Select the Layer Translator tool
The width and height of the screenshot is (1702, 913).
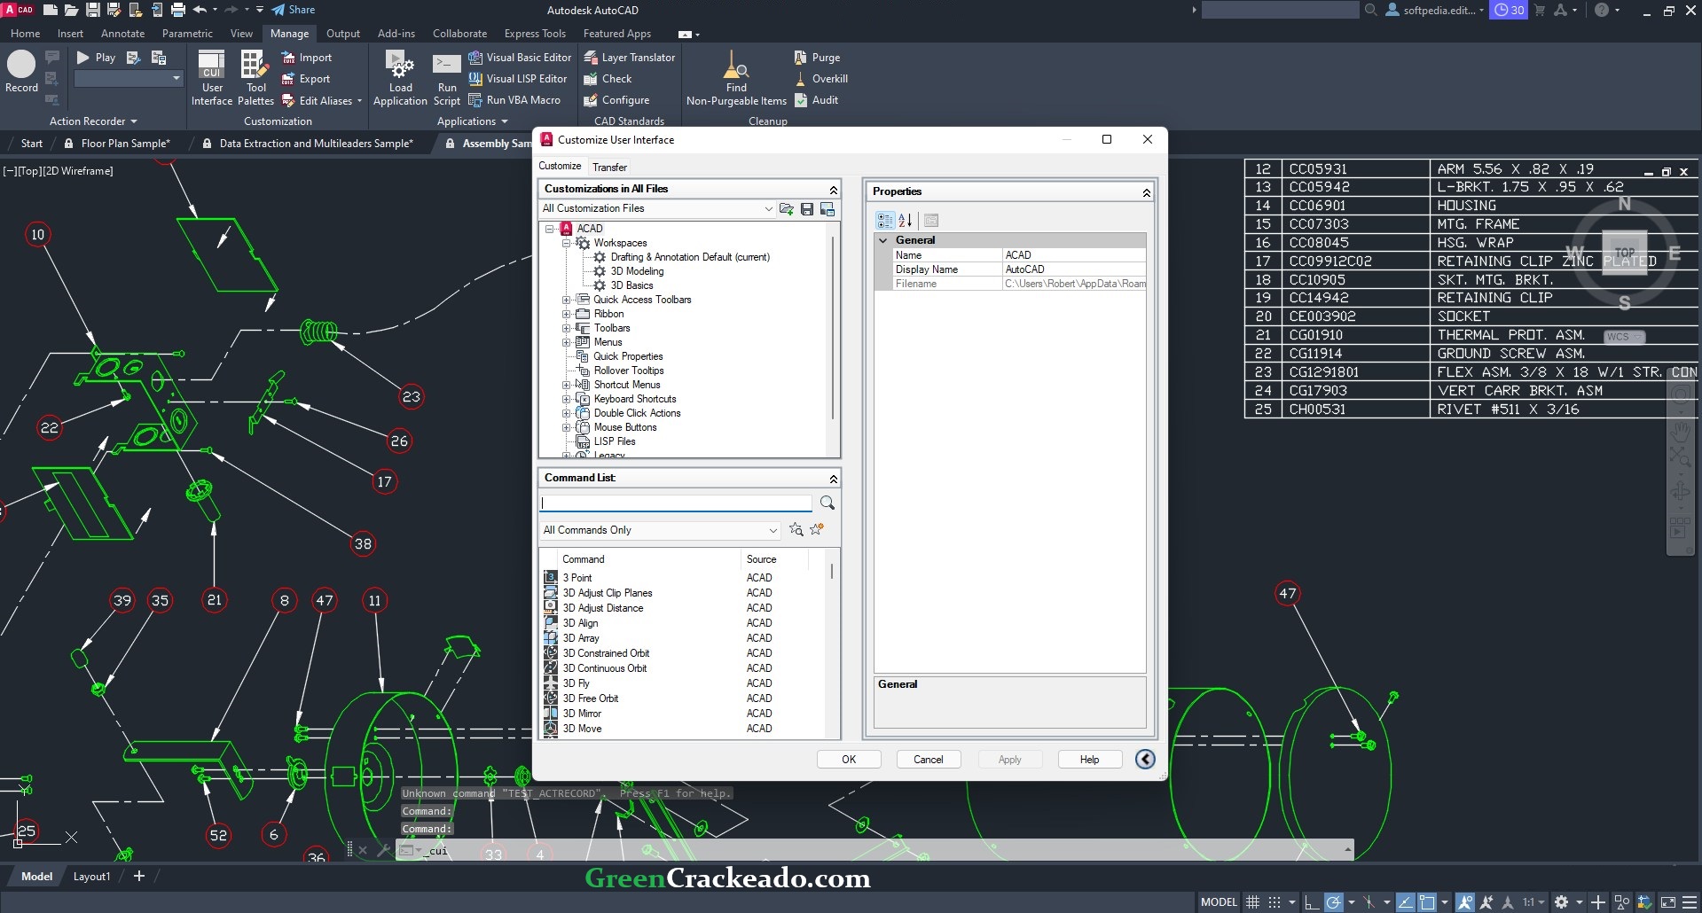click(x=629, y=56)
